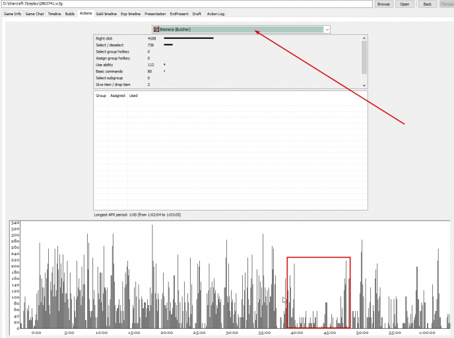Select the Actions tab
This screenshot has height=338, width=454.
click(x=86, y=13)
